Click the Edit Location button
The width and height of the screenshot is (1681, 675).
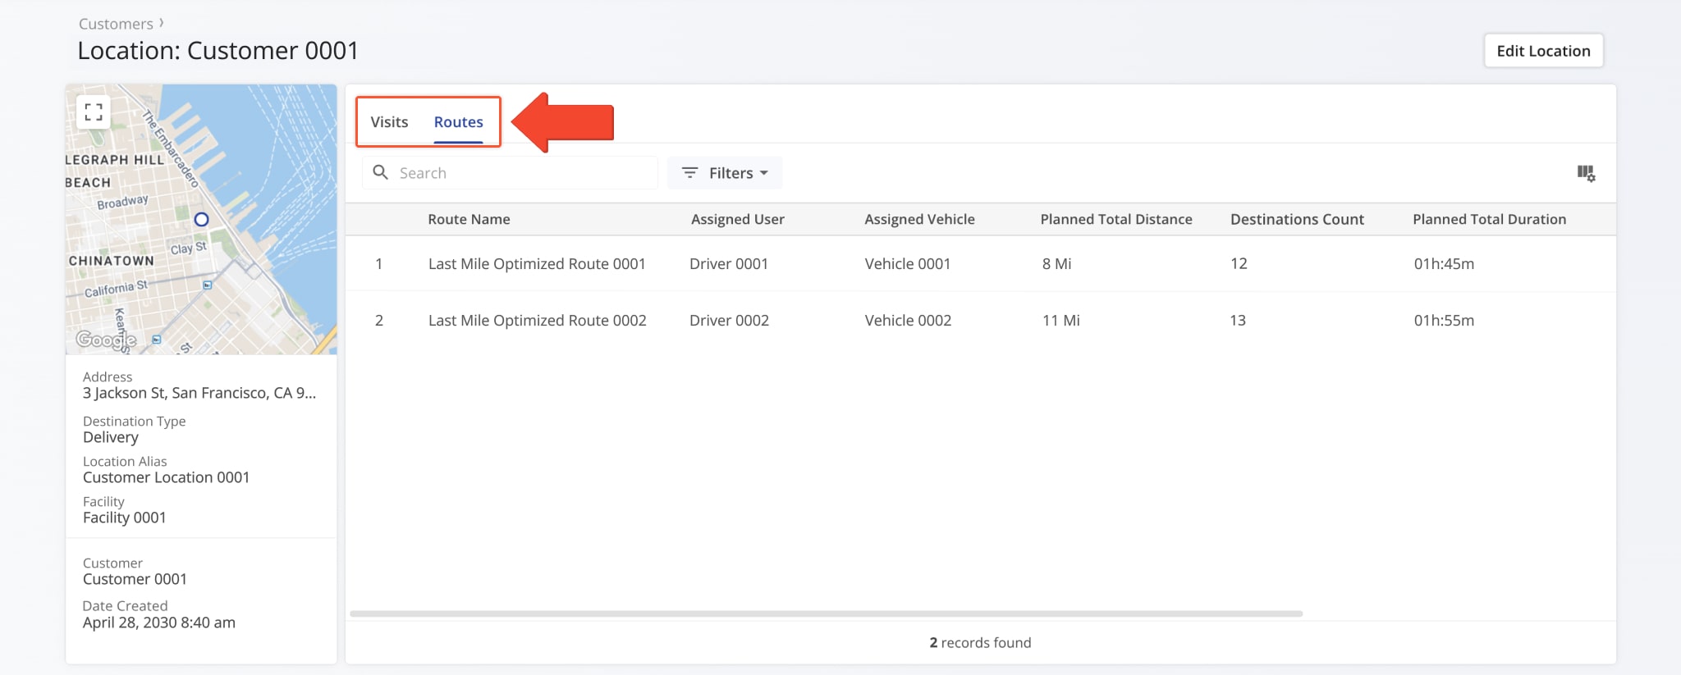coord(1542,51)
